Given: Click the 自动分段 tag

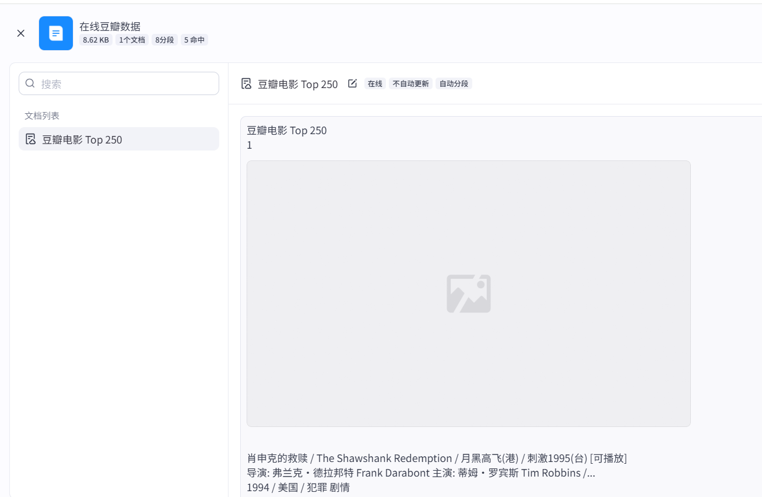Looking at the screenshot, I should [454, 83].
